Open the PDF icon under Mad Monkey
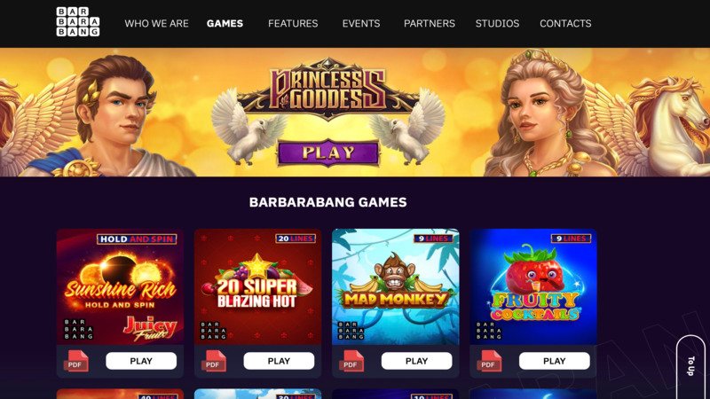The height and width of the screenshot is (399, 710). (351, 361)
